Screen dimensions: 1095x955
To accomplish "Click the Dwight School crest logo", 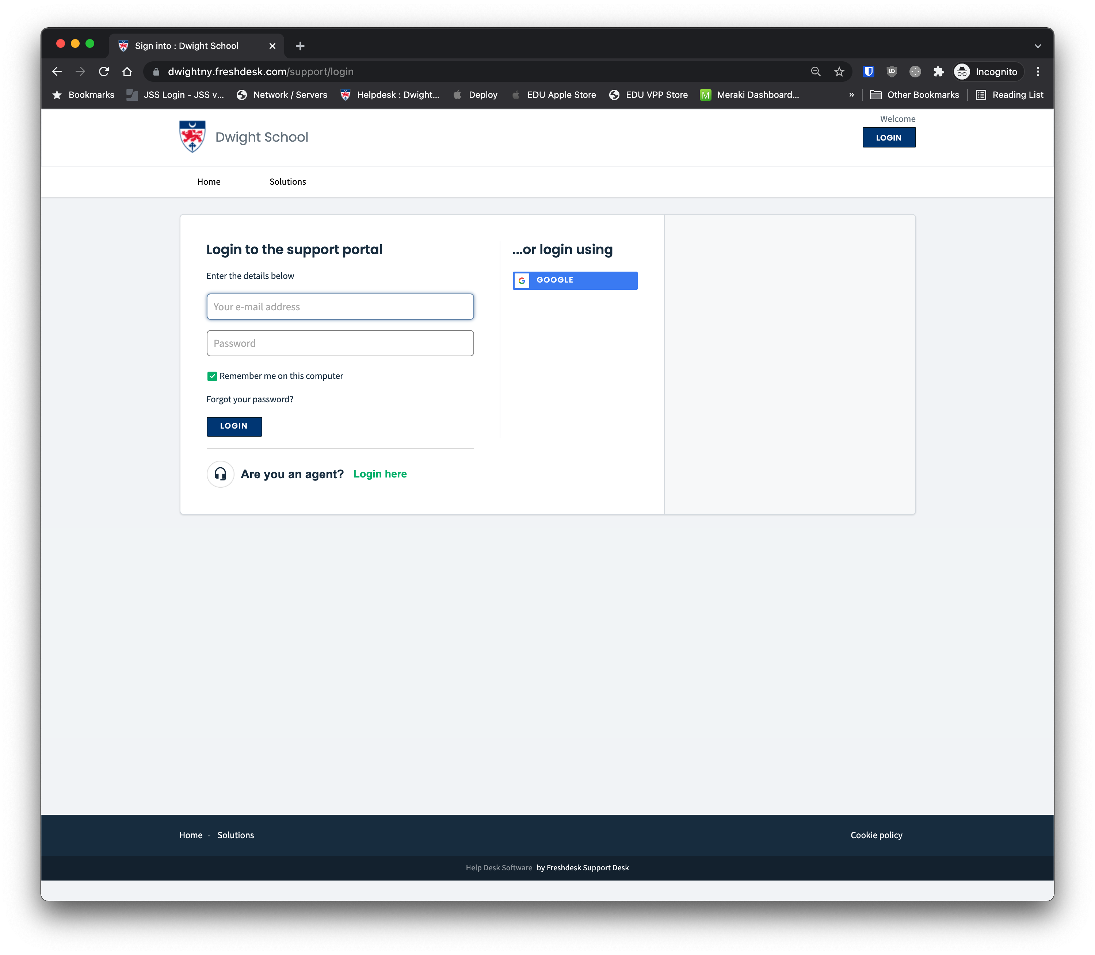I will 192,137.
